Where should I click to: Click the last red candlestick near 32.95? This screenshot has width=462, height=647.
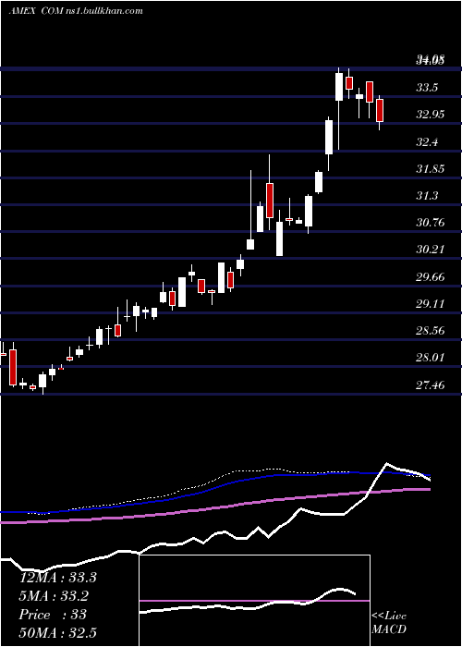point(380,111)
